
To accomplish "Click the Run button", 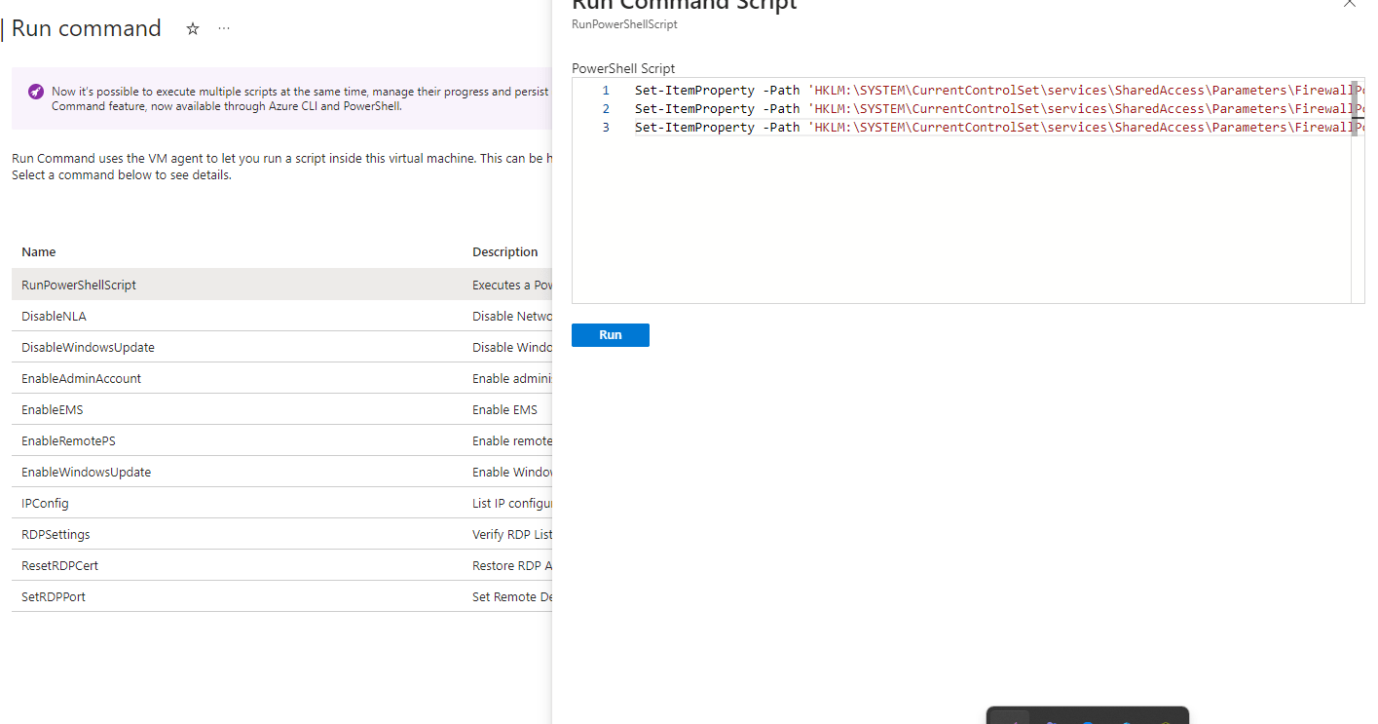I will point(610,334).
